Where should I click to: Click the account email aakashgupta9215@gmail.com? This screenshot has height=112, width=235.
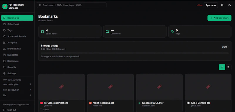click(x=16, y=105)
